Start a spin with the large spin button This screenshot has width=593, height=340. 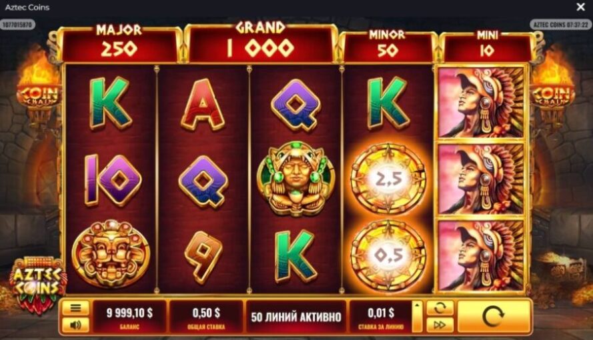(494, 317)
